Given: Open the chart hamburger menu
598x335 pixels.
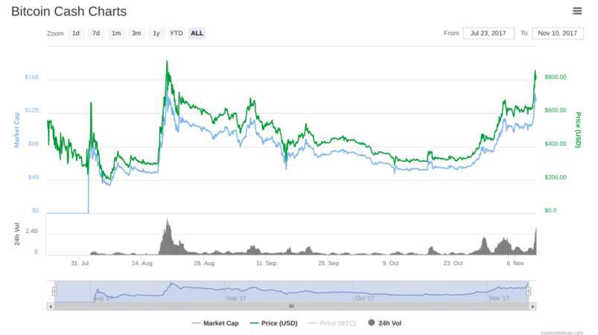Looking at the screenshot, I should click(577, 10).
